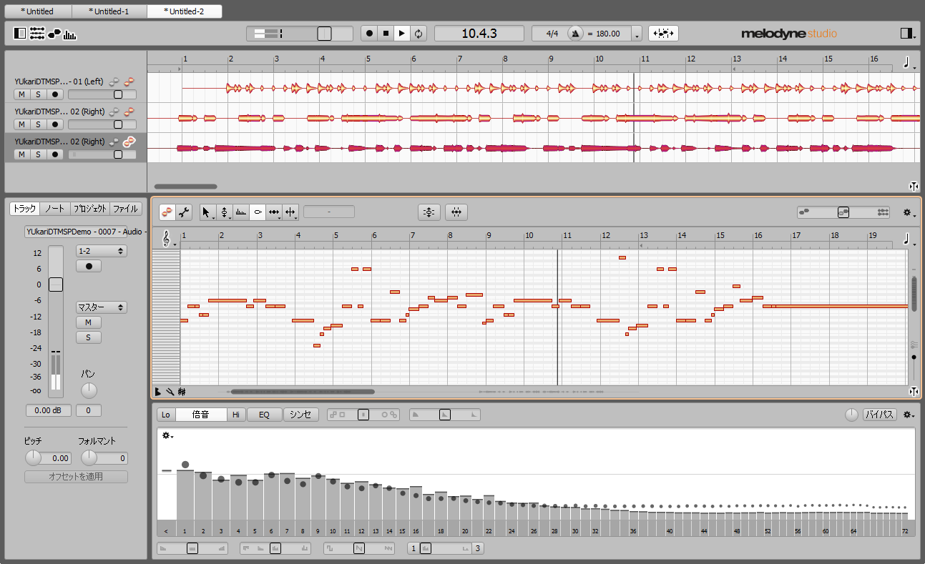This screenshot has width=925, height=564.
Task: Click the grey reference blob icon on 01 (Left)
Action: coord(114,82)
